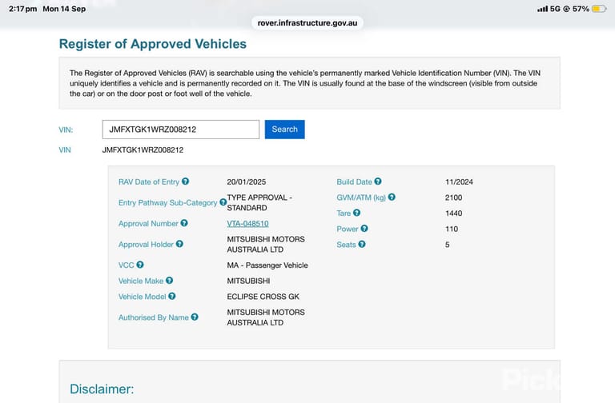
Task: Open Vehicle Model help icon
Action: coord(172,296)
